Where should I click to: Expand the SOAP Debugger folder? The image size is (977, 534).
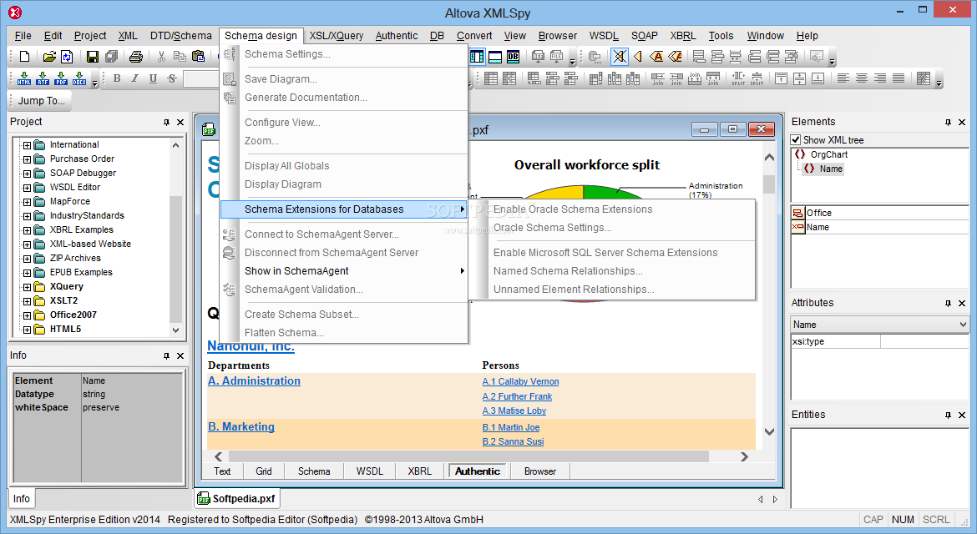27,174
